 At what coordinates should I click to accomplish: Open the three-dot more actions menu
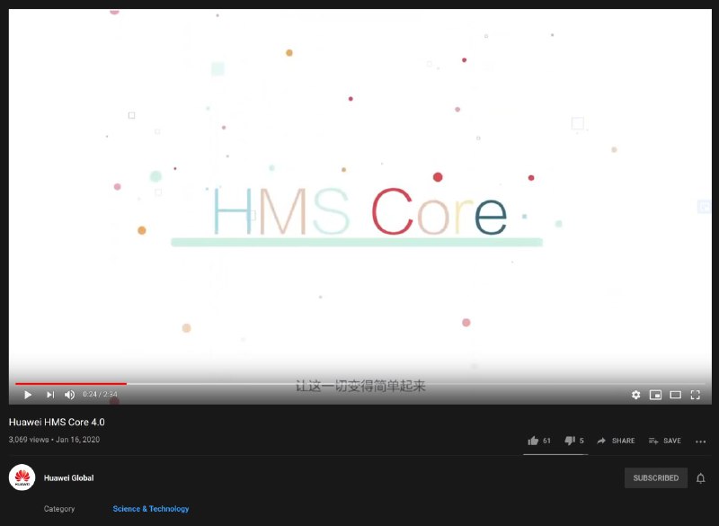pyautogui.click(x=701, y=441)
